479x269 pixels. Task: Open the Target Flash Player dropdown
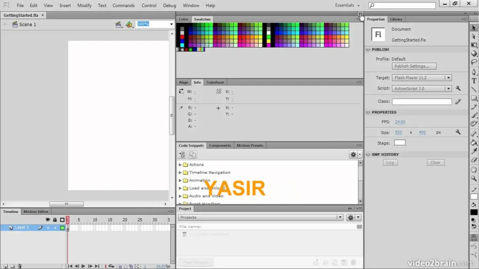449,78
